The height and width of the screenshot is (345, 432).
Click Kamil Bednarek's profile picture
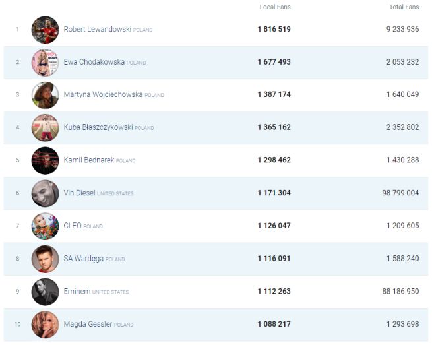(45, 160)
